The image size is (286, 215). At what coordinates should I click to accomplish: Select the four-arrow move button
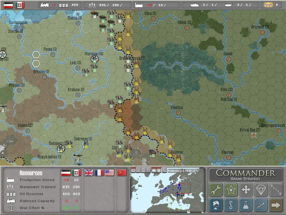coord(246,190)
